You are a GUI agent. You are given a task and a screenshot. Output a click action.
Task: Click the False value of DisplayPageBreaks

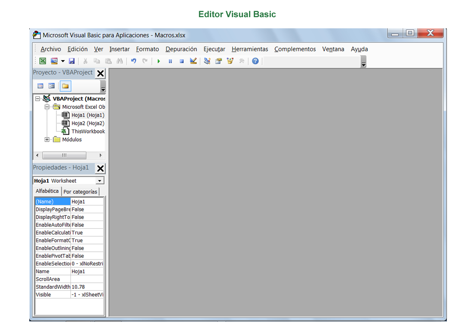[x=87, y=209]
